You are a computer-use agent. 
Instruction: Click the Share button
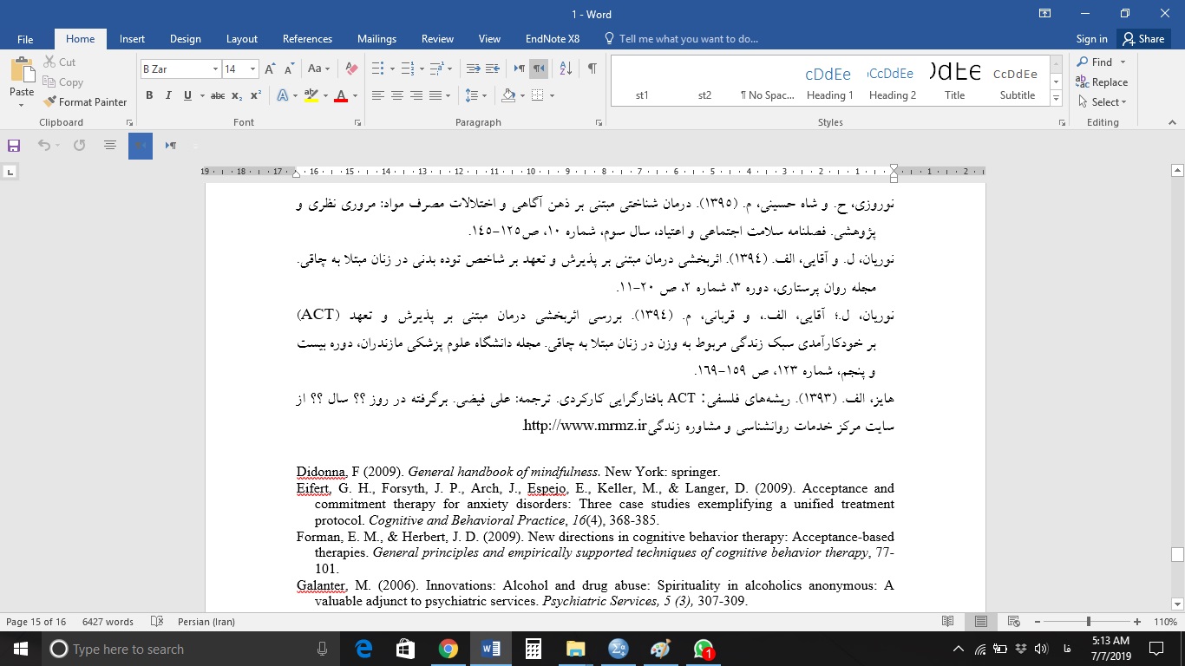click(1144, 38)
